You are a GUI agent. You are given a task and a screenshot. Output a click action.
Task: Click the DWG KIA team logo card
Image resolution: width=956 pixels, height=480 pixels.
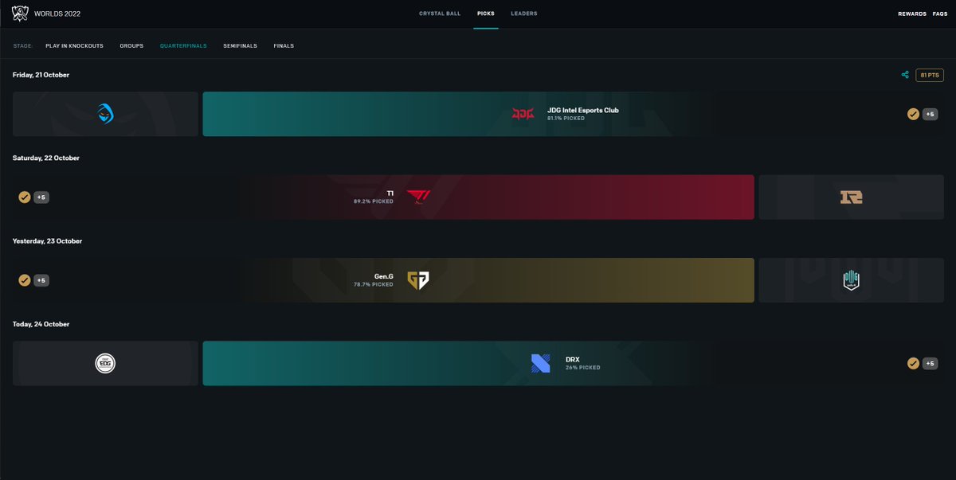click(852, 280)
